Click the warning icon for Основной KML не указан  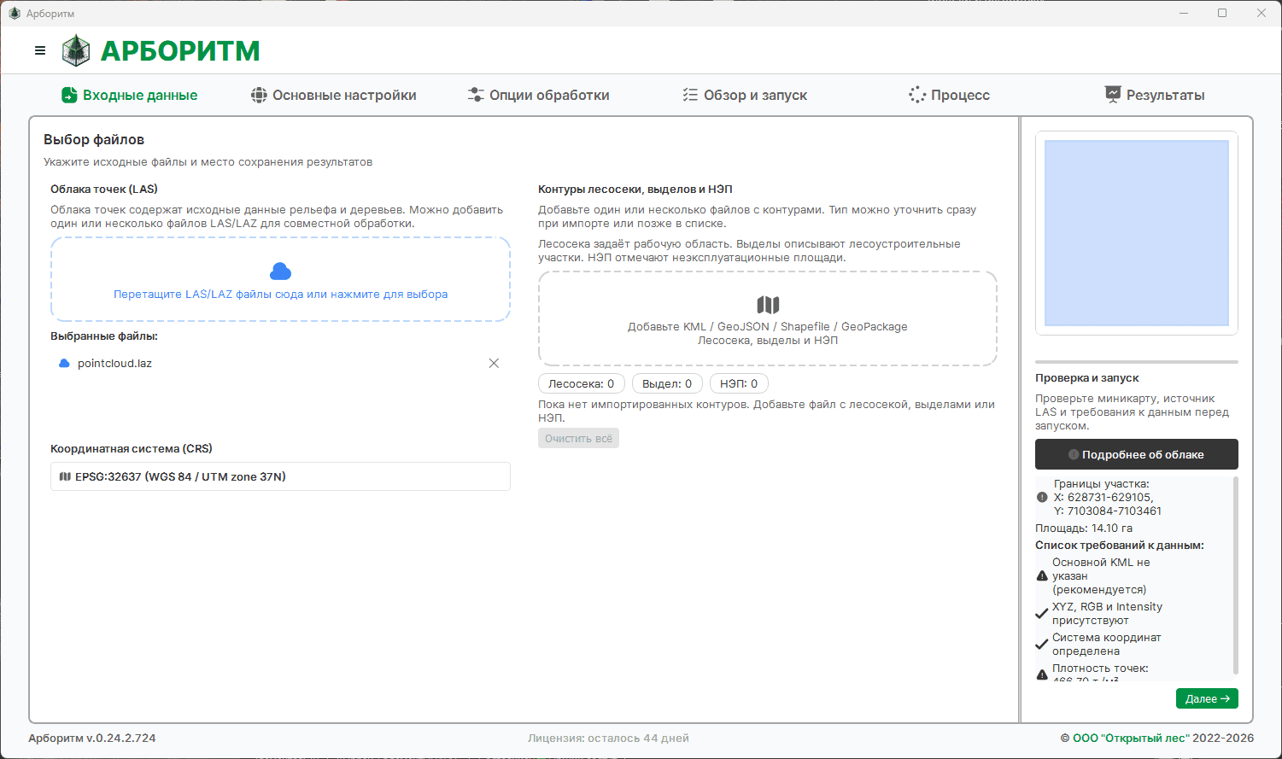pyautogui.click(x=1042, y=576)
